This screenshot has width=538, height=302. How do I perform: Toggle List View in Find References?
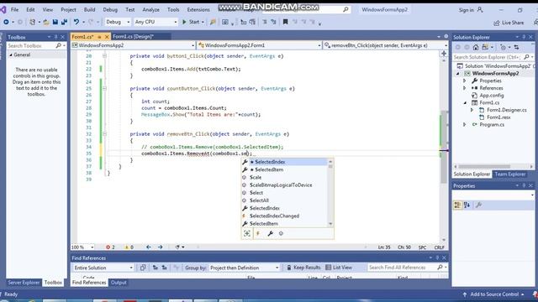tap(339, 268)
